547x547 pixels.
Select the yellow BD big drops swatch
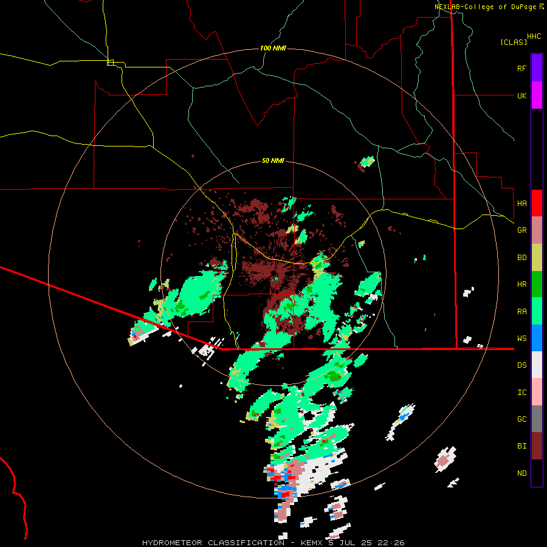click(x=537, y=257)
